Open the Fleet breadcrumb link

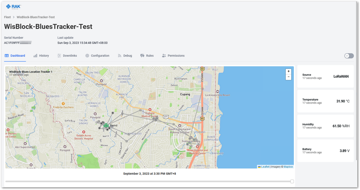(7, 17)
